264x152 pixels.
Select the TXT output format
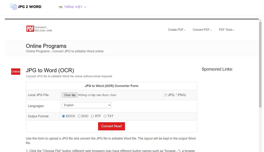pos(105,116)
